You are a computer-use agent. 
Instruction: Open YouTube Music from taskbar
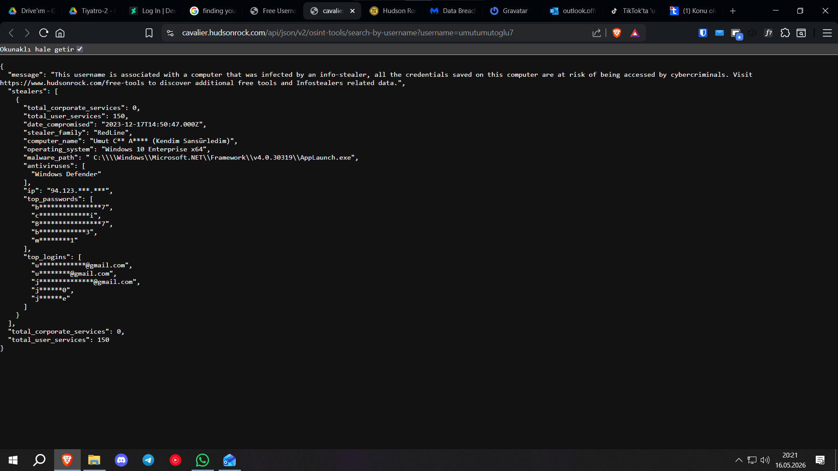(175, 460)
